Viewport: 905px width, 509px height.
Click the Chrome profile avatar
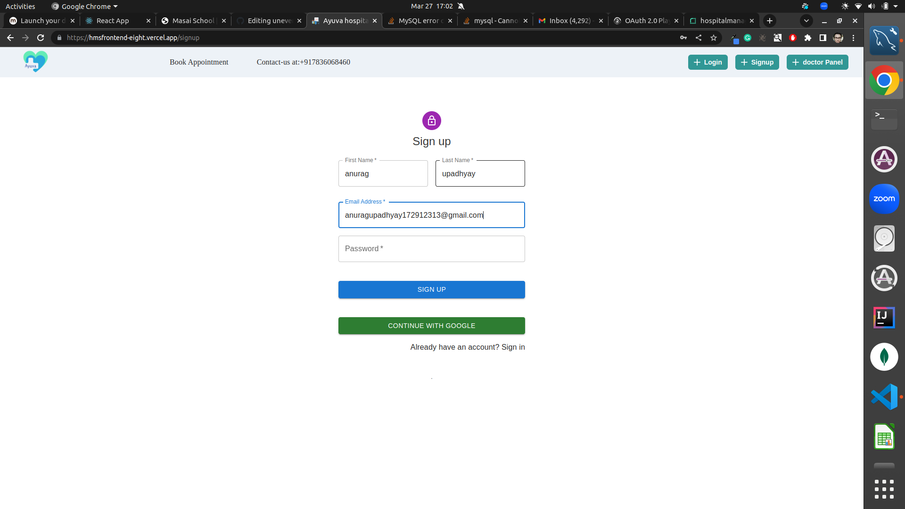[839, 38]
